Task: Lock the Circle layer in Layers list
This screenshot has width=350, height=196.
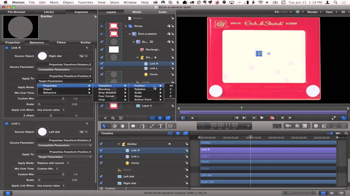Action: click(173, 74)
